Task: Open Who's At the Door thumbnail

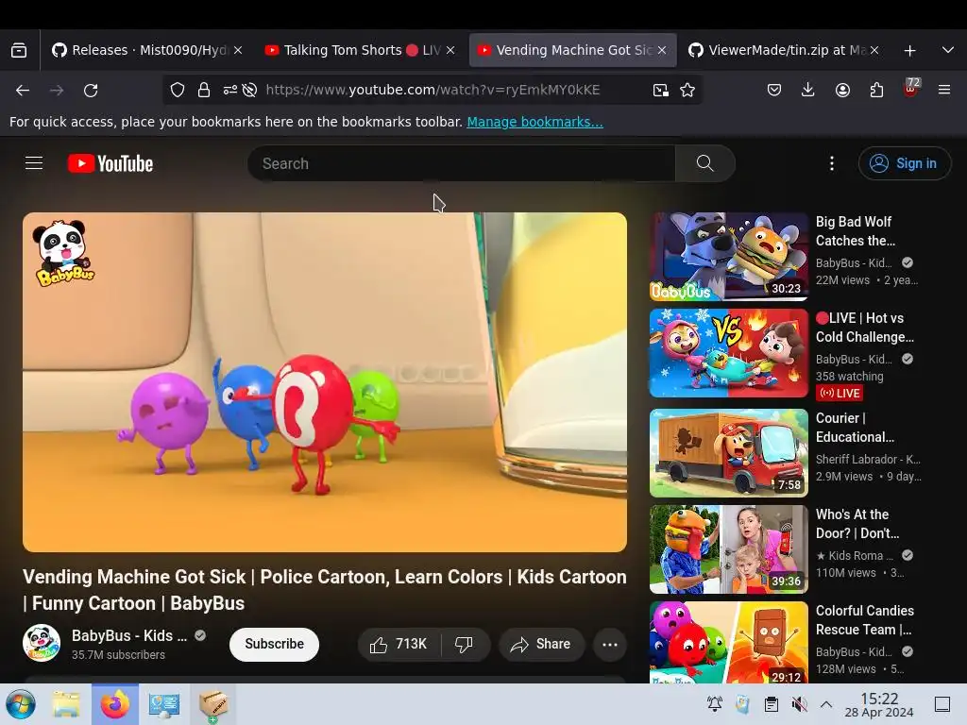Action: coord(728,548)
